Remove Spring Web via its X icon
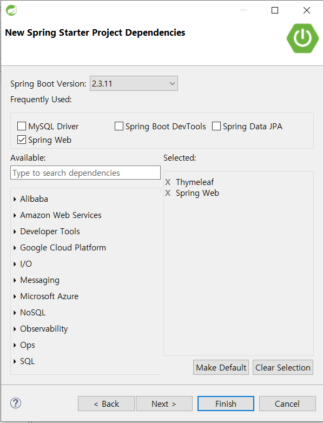 [168, 193]
